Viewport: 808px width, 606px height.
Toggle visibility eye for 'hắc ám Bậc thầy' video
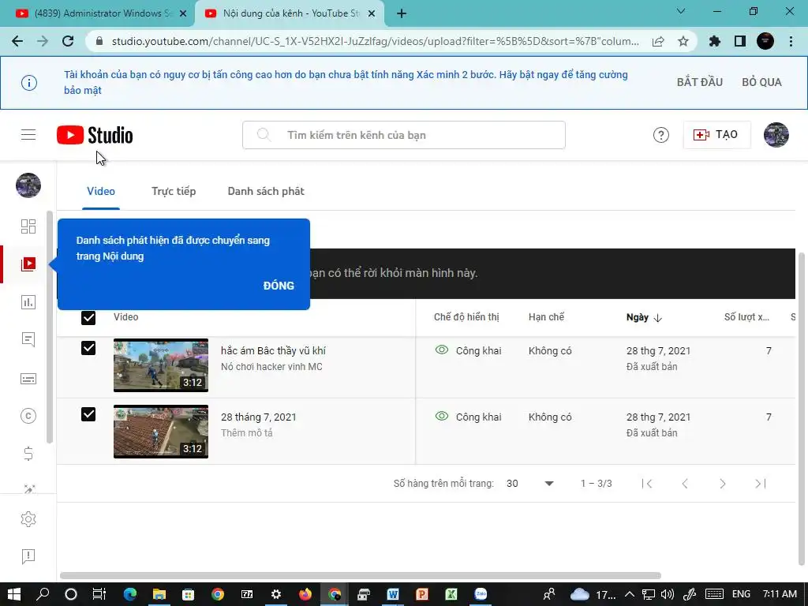(442, 350)
